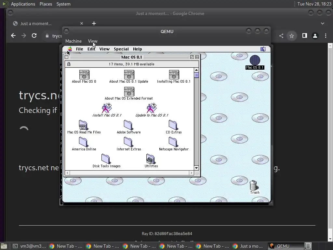Click the close box of Mac OS 8.1 window

click(x=66, y=57)
